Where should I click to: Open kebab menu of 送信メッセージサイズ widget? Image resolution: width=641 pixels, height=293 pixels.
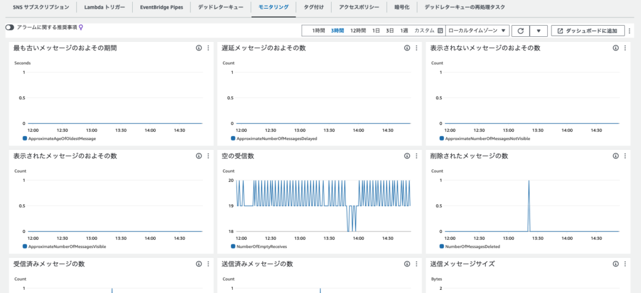pyautogui.click(x=625, y=264)
